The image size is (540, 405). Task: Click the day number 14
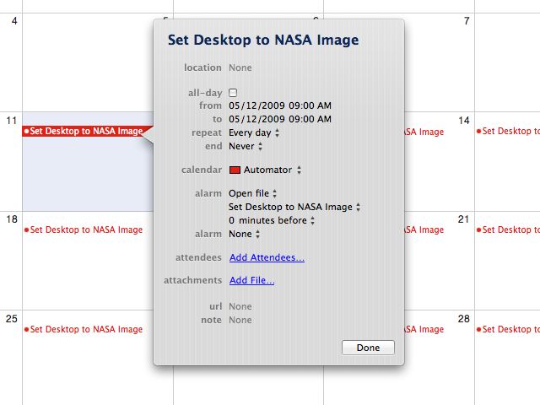tap(464, 121)
